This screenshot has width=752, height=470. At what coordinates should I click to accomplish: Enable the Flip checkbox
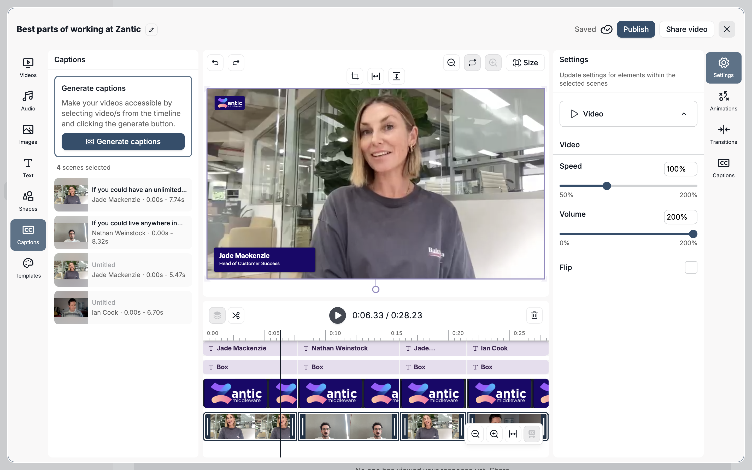click(691, 267)
